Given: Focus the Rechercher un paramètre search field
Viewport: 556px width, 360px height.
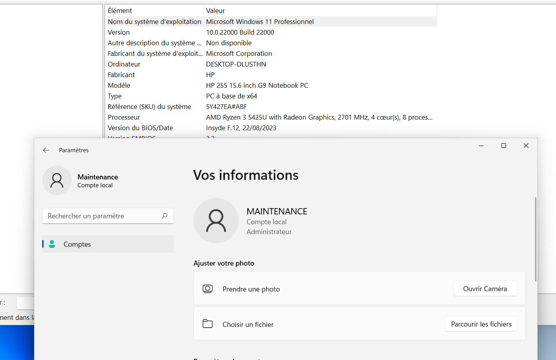Looking at the screenshot, I should pyautogui.click(x=108, y=216).
